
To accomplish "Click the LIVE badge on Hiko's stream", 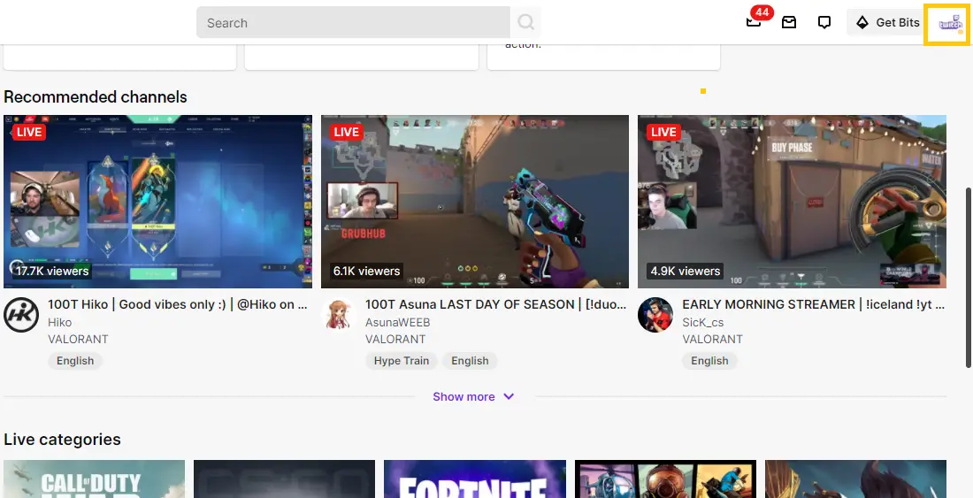I will tap(29, 132).
